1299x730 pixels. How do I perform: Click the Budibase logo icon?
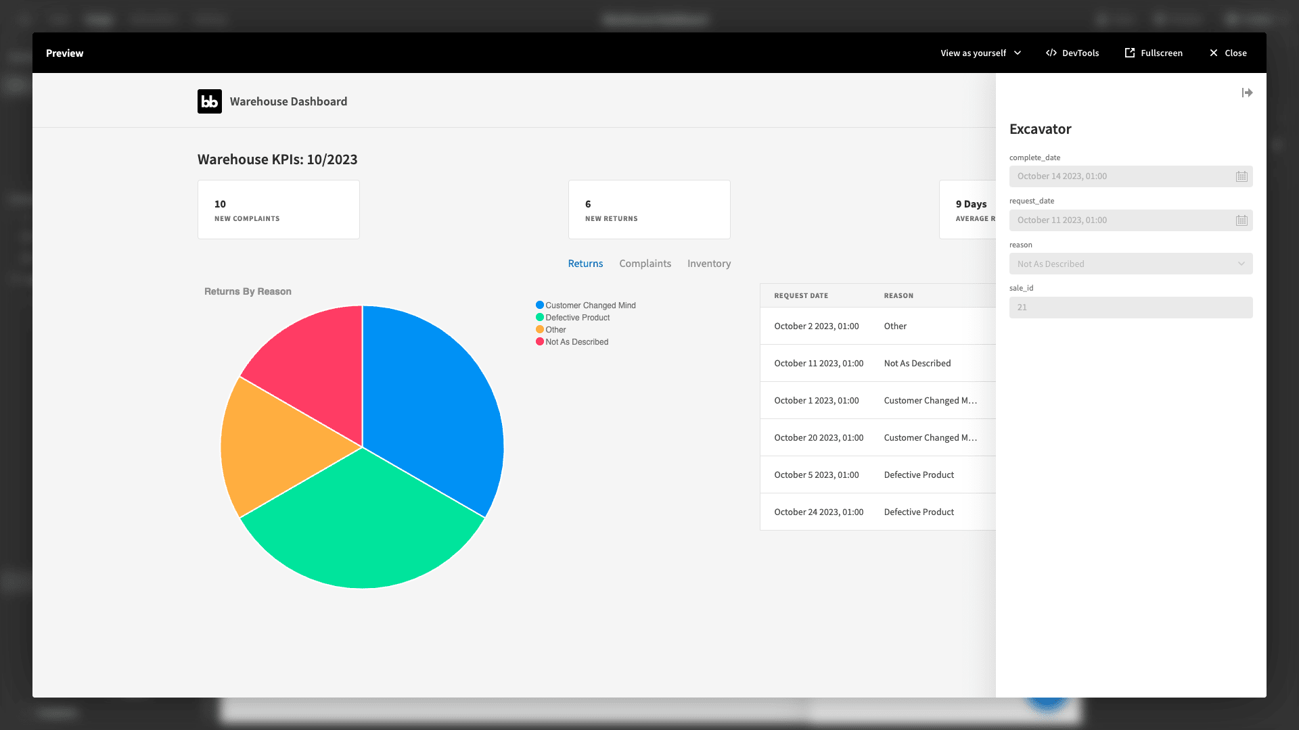click(x=210, y=101)
